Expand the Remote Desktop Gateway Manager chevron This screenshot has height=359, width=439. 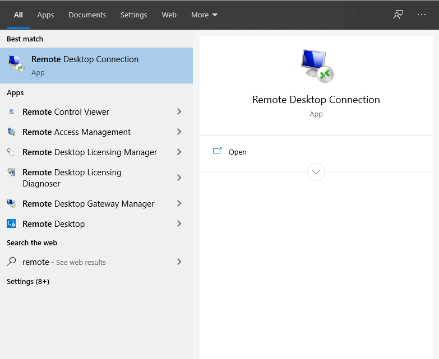click(179, 204)
